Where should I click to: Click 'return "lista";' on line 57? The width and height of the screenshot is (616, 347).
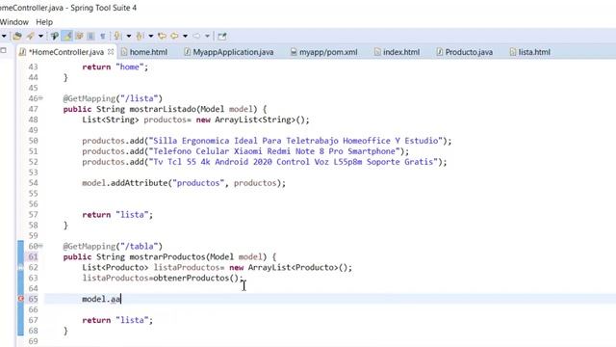pyautogui.click(x=117, y=215)
